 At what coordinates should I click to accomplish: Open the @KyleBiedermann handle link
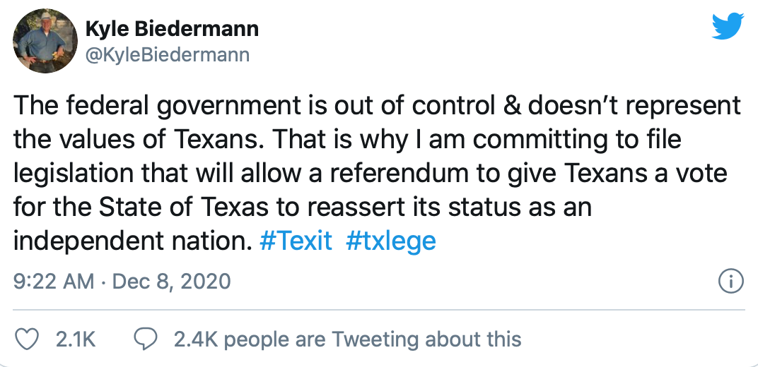click(167, 54)
